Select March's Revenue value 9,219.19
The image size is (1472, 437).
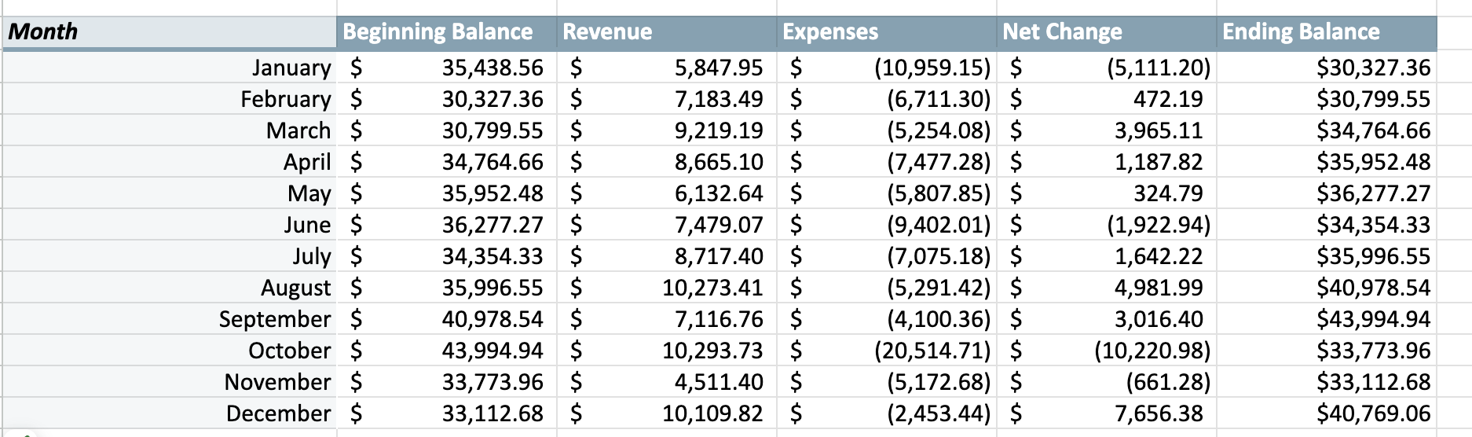(x=718, y=131)
